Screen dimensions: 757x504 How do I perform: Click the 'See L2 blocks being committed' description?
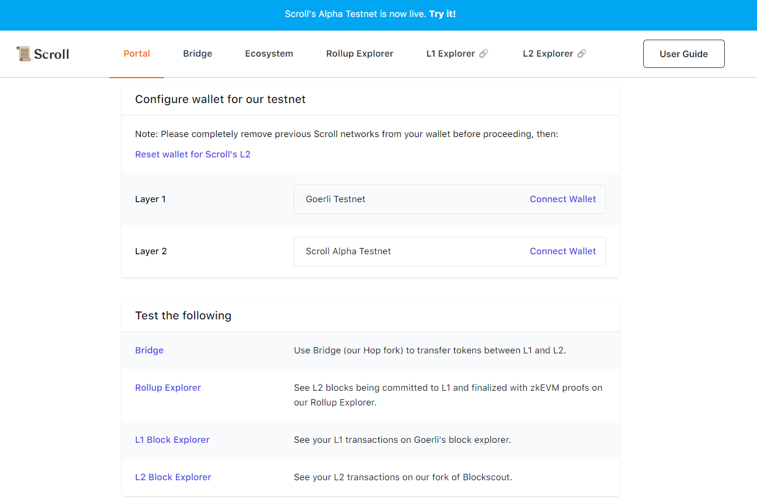[448, 395]
